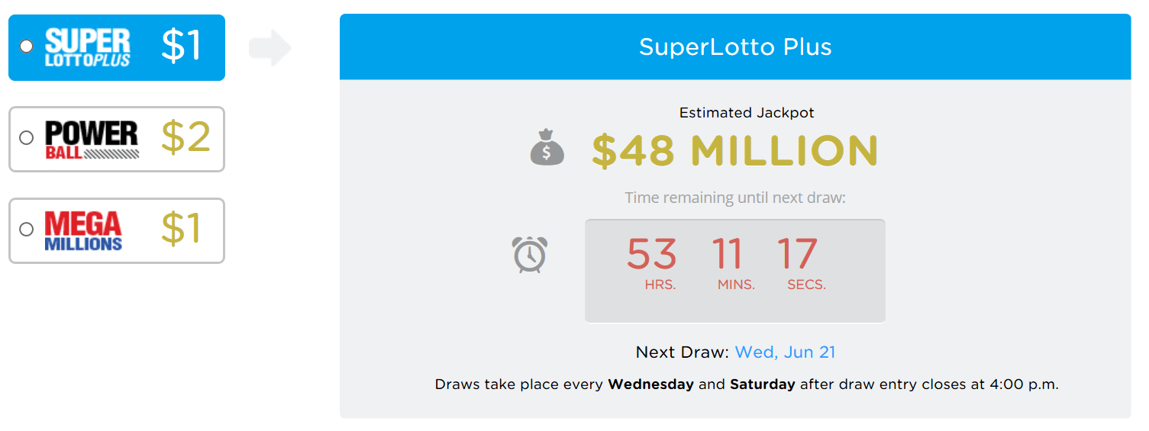
Task: Click the 17 seconds countdown value
Action: (797, 254)
